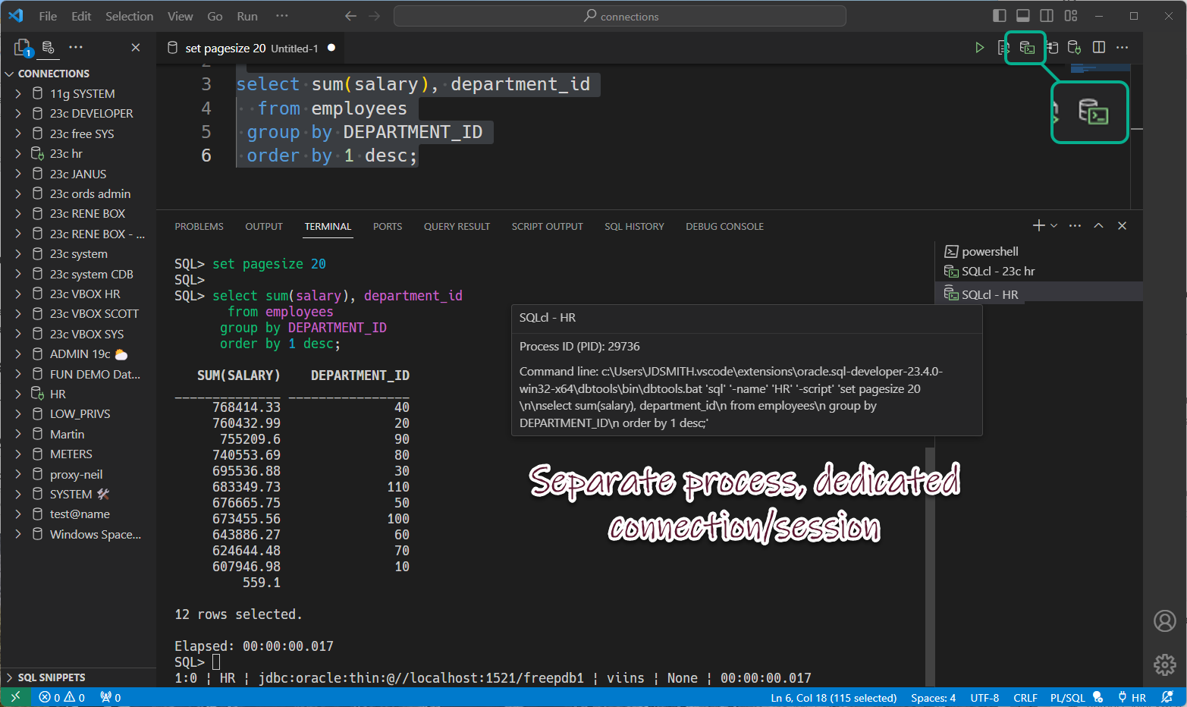Close the primary sidebar with X
The width and height of the screenshot is (1187, 707).
point(136,47)
